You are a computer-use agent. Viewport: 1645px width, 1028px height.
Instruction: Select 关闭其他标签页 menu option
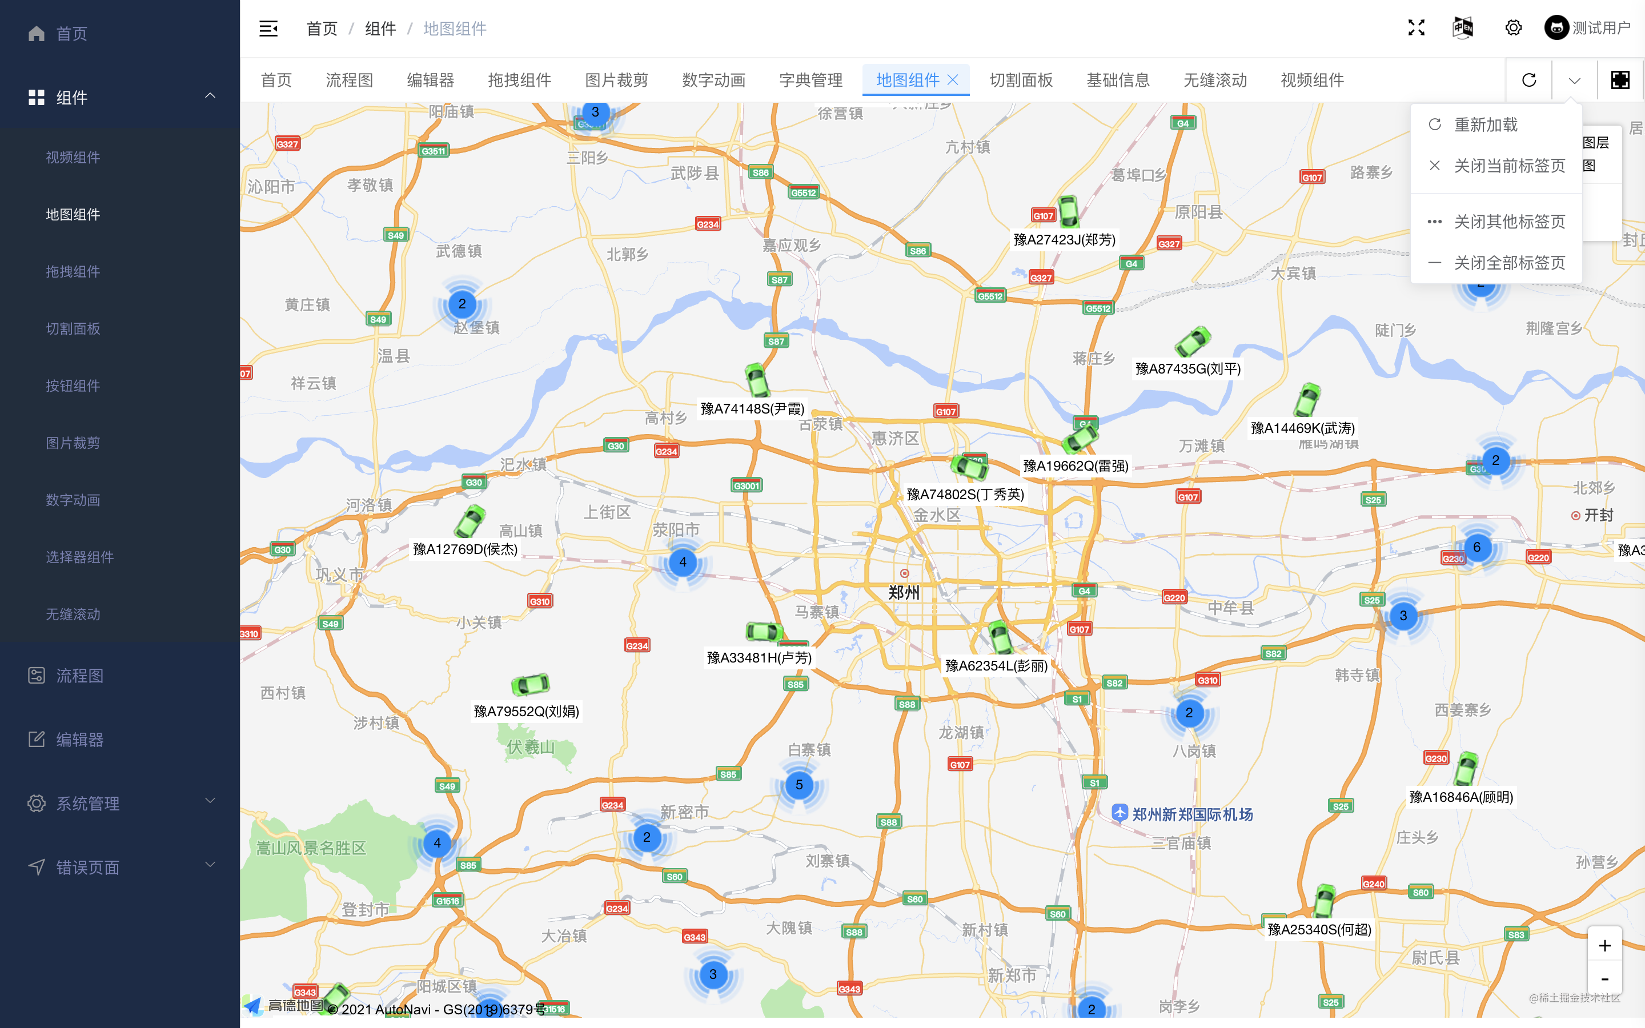coord(1509,222)
